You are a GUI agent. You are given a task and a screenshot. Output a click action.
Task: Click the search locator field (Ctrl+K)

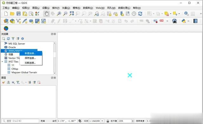pos(20,121)
